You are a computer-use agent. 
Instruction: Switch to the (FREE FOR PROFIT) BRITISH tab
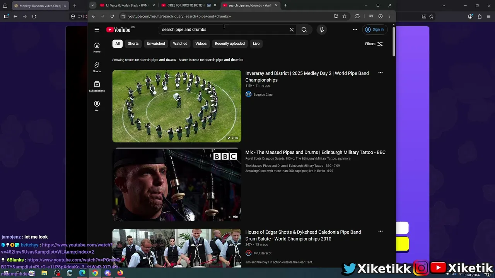[x=188, y=5]
